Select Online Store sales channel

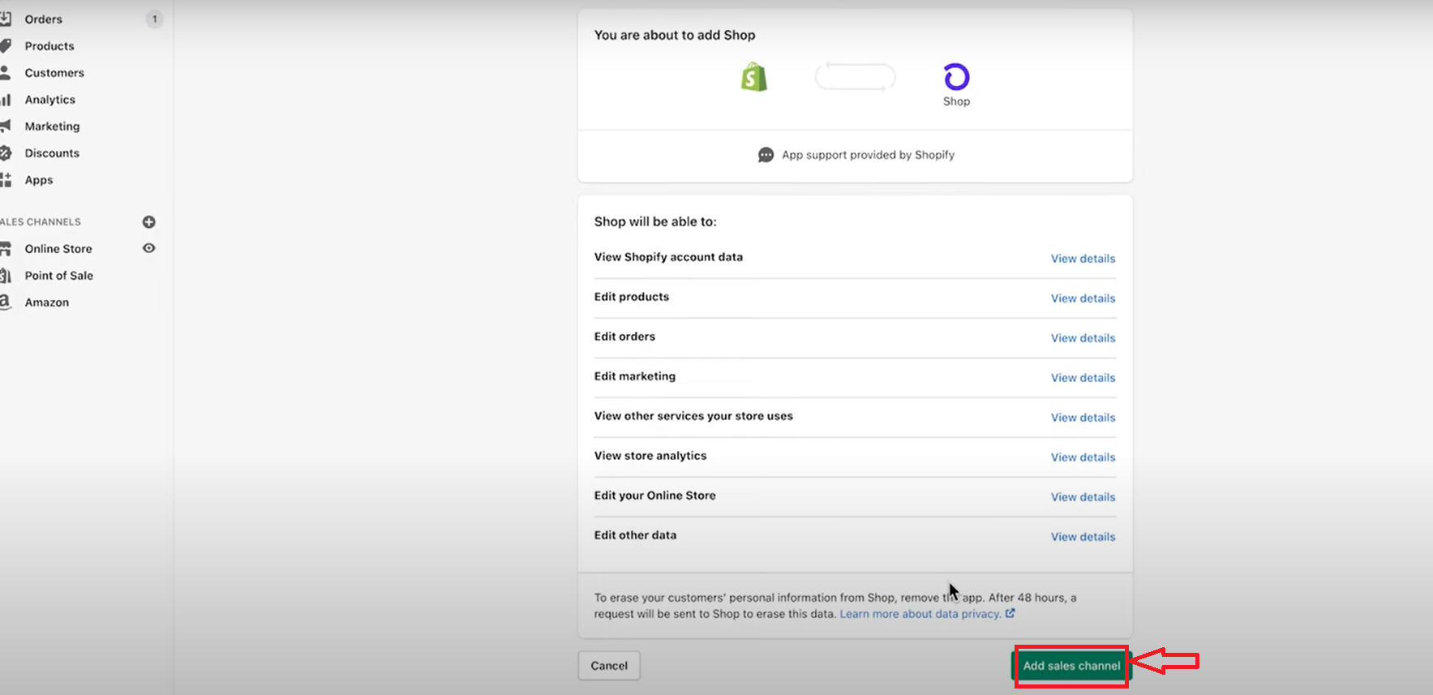(58, 248)
